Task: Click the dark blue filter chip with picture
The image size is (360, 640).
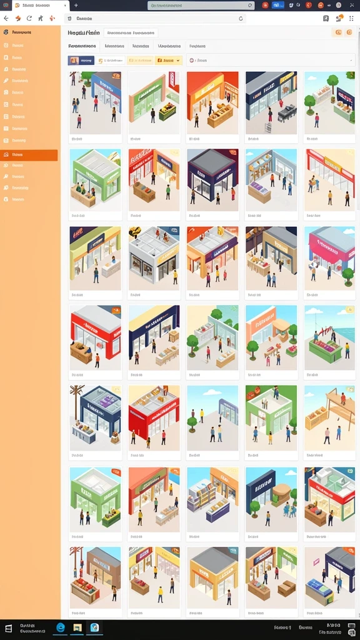Action: 81,61
